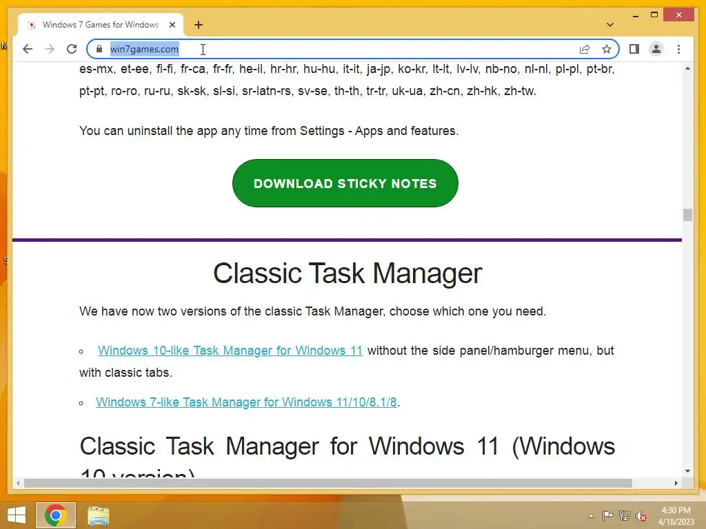This screenshot has width=706, height=529.
Task: Close the Windows 7 Games tab
Action: [172, 25]
